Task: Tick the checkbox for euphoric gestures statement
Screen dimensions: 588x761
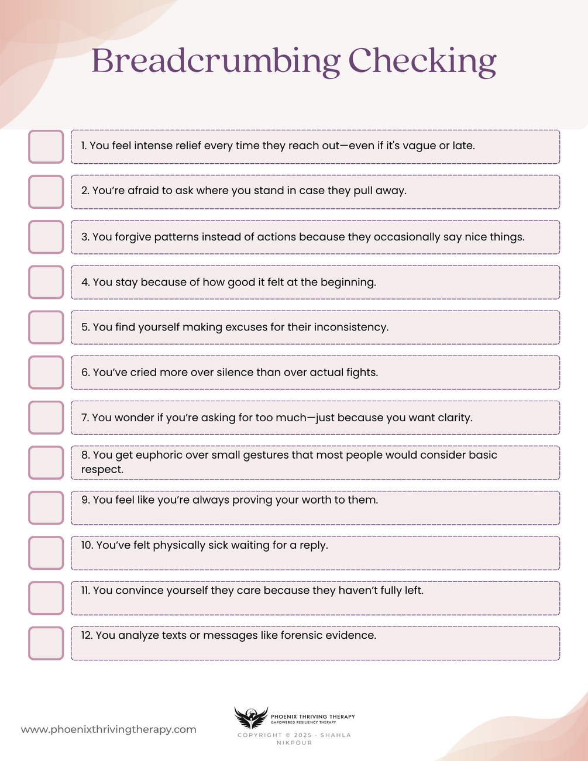Action: click(46, 462)
